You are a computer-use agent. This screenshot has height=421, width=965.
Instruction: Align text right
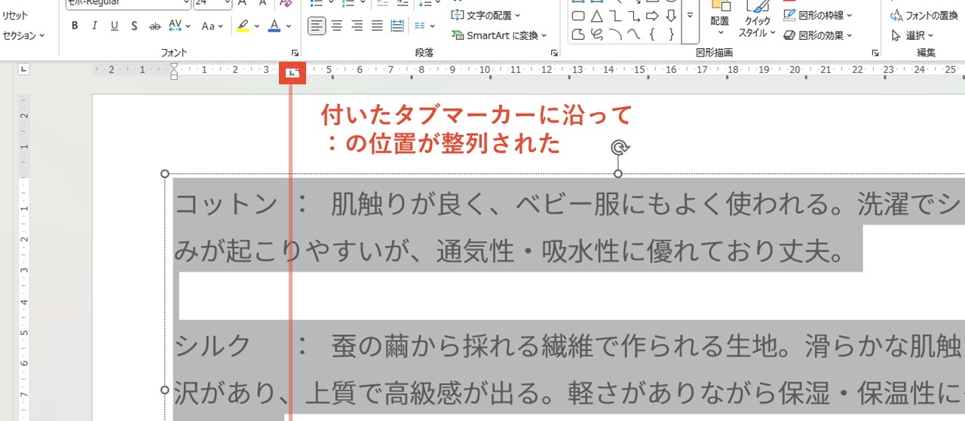pyautogui.click(x=357, y=26)
